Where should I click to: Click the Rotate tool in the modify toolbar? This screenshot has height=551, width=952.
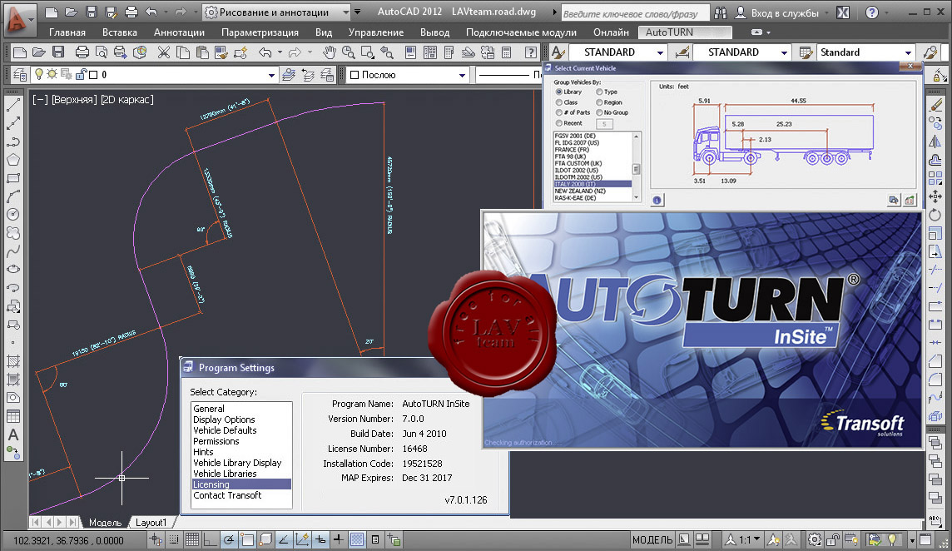point(935,215)
